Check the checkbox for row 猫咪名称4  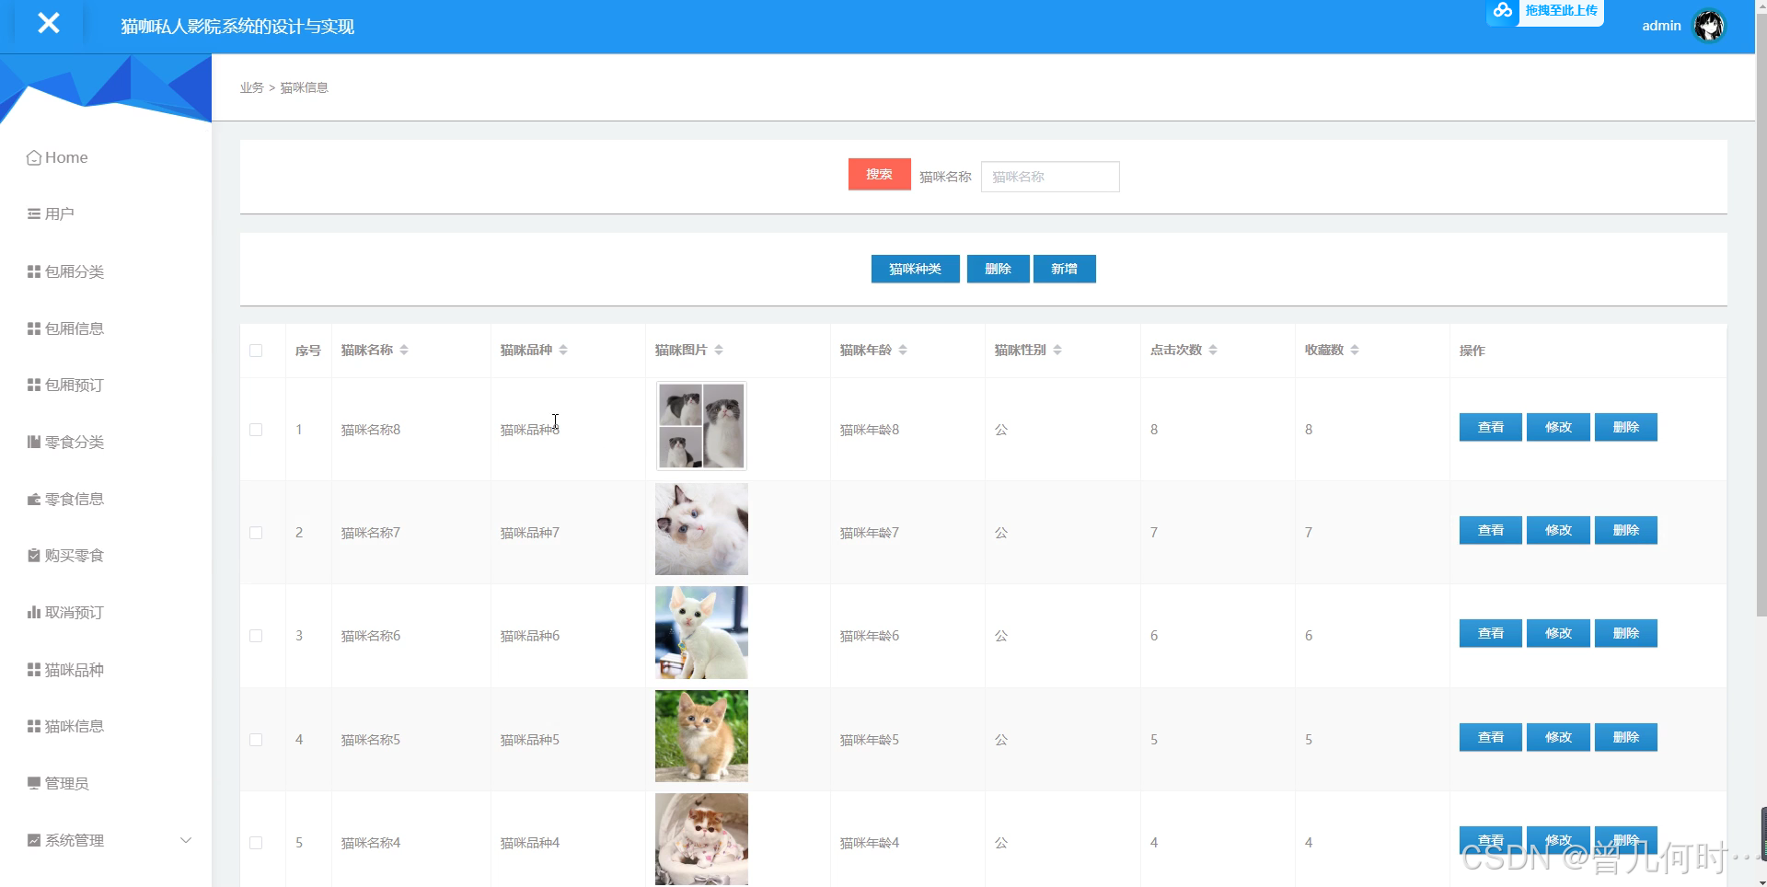[256, 843]
